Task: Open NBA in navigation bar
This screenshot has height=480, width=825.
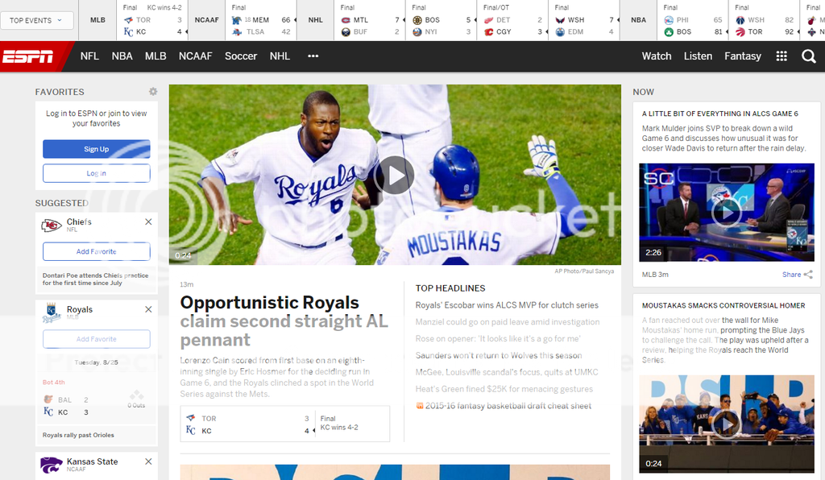Action: point(122,56)
